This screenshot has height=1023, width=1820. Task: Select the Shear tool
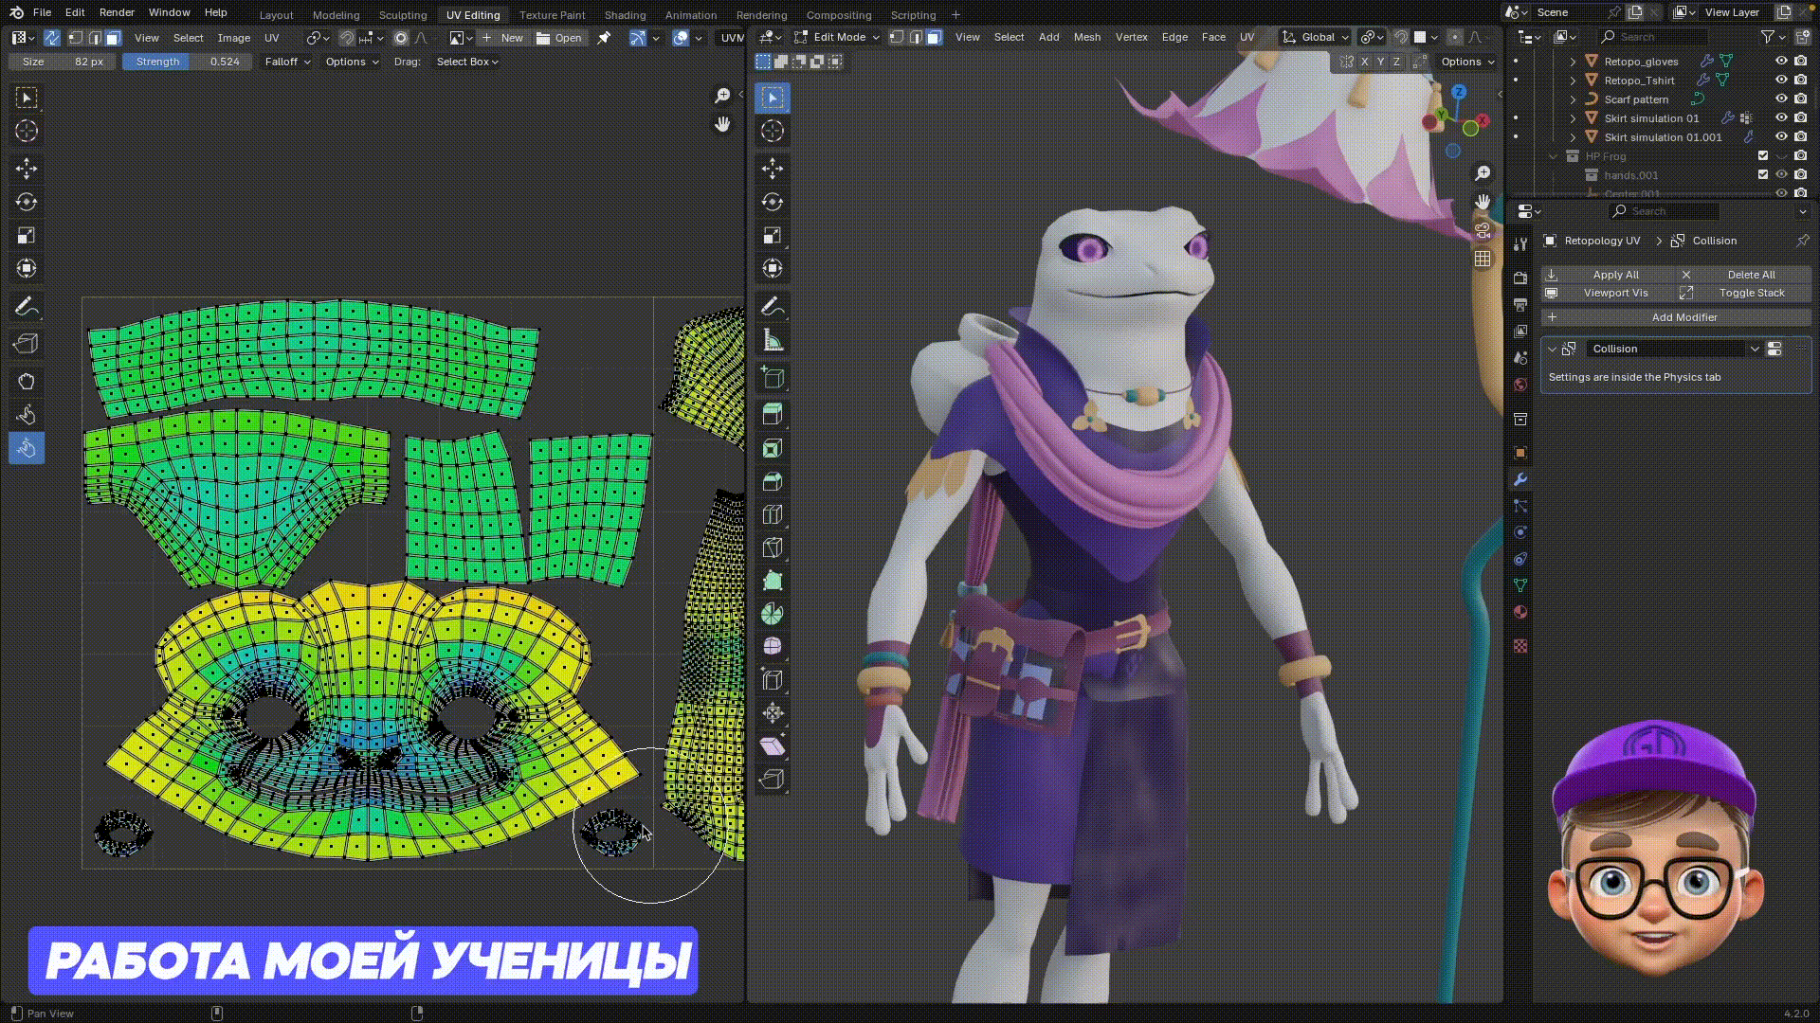pos(773,746)
